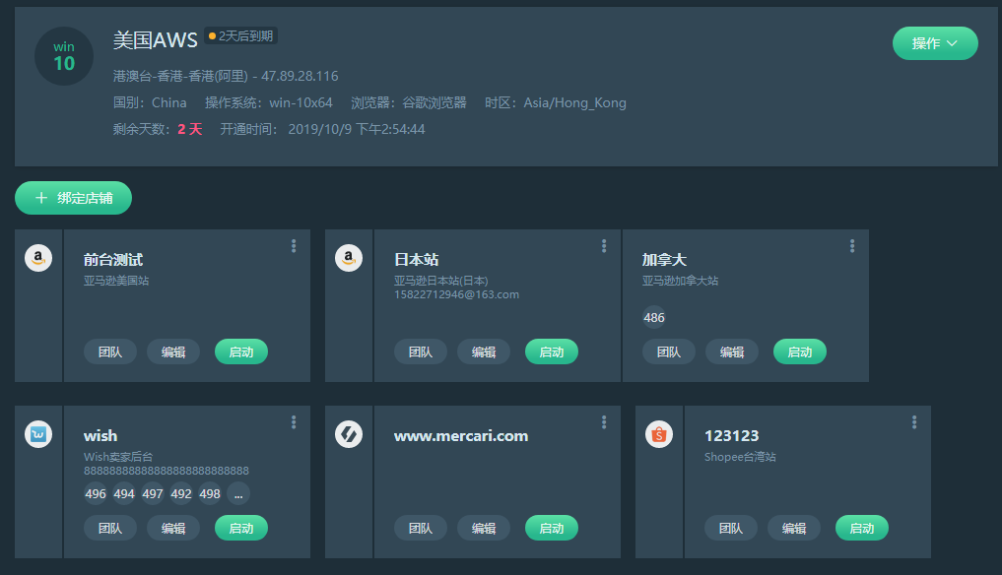
Task: Click Amazon icon beside 前台测试
Action: click(38, 258)
